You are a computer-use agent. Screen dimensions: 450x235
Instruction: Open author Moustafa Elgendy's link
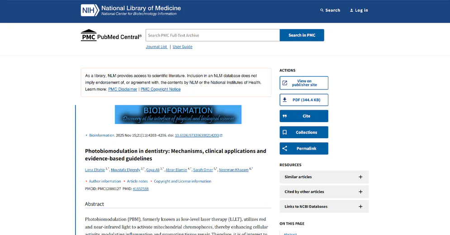125,170
